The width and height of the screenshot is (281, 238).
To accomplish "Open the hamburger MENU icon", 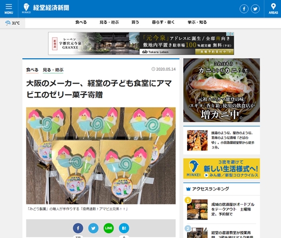I will [x=9, y=9].
